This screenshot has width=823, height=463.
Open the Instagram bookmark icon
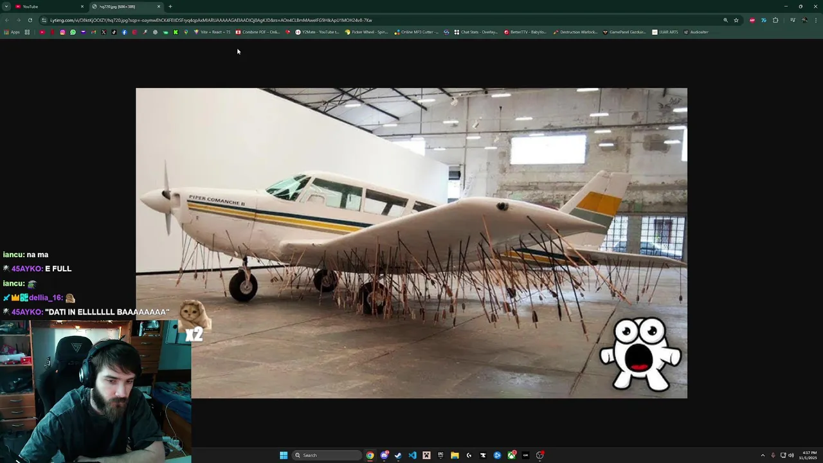click(x=62, y=32)
